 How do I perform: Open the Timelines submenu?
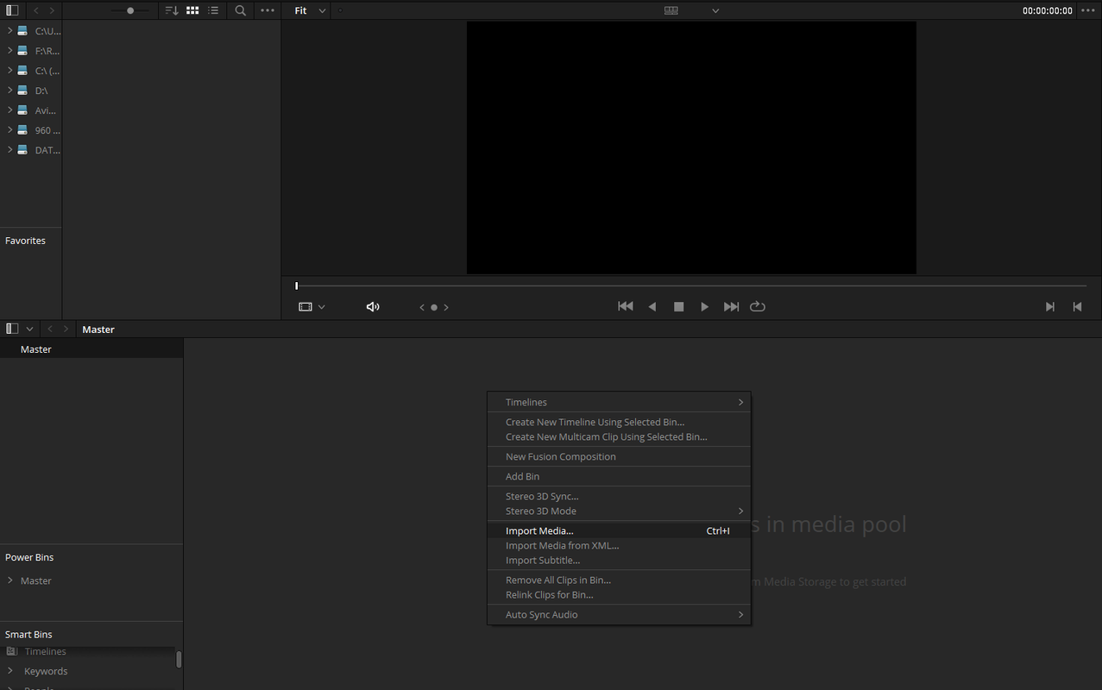pos(619,402)
